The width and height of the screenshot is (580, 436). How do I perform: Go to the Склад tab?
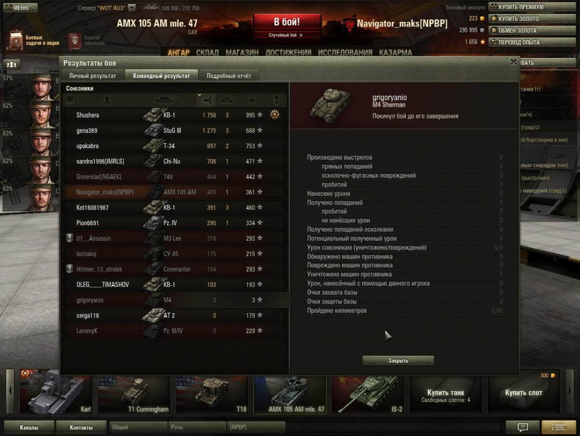point(207,53)
